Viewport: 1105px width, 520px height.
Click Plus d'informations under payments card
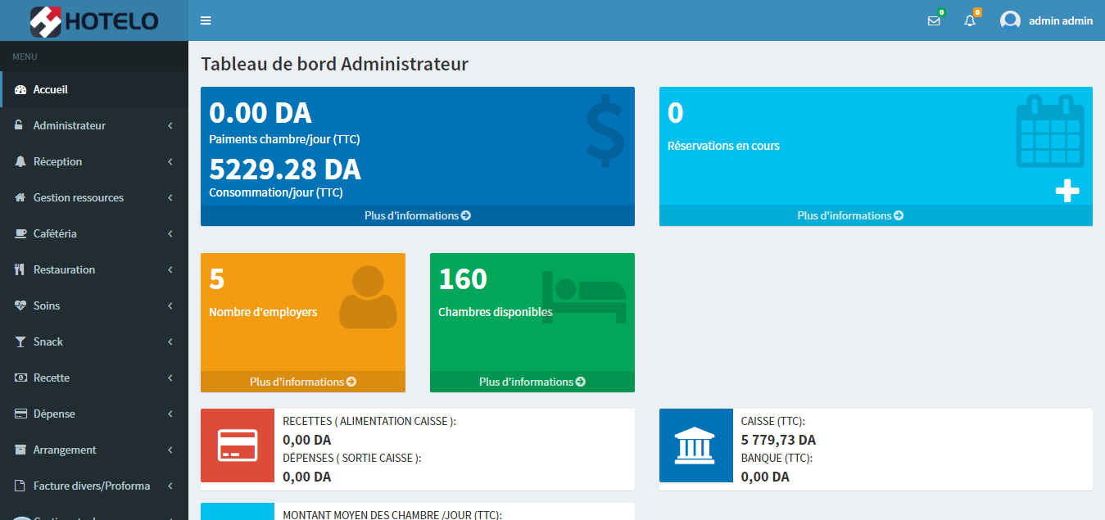pos(417,216)
